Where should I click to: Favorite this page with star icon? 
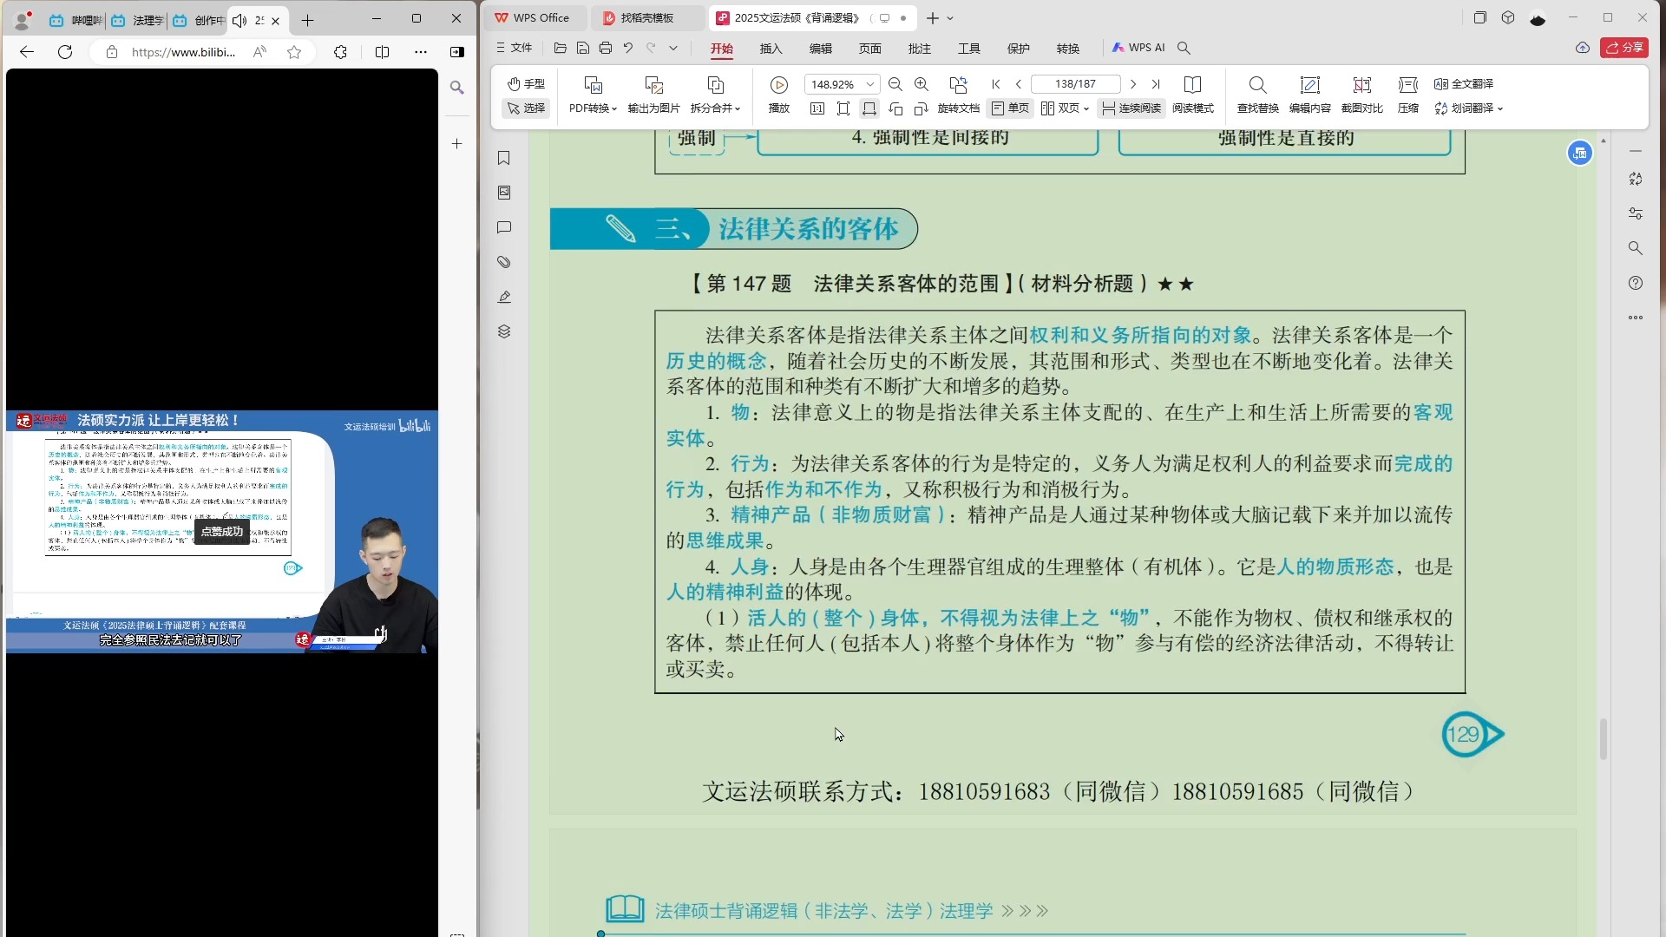294,52
